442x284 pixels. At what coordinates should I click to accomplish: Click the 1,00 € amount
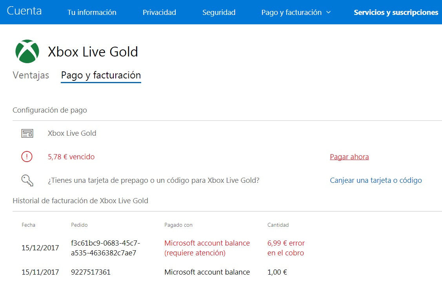click(x=277, y=272)
